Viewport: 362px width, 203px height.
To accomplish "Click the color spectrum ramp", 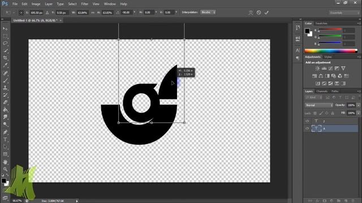I will tap(331, 51).
